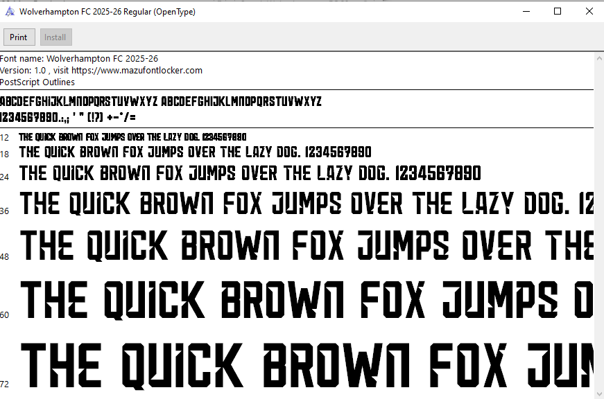Image resolution: width=604 pixels, height=399 pixels.
Task: Click the version line with mazufontlocker URL
Action: tap(101, 71)
